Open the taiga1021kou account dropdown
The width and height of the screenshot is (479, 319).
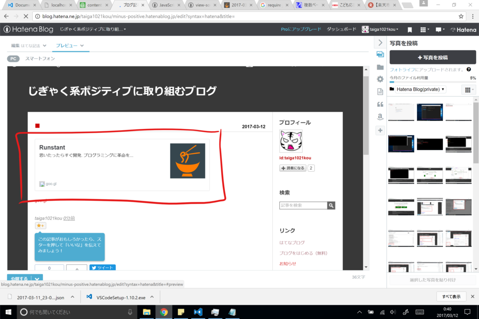(x=380, y=29)
